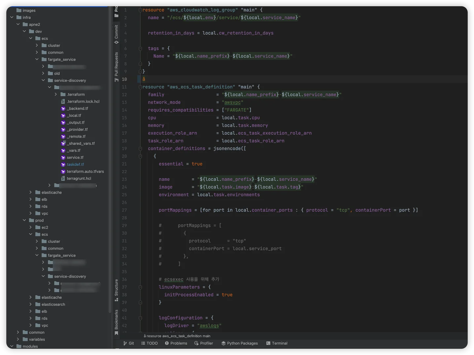Collapse the apne2 folder

click(x=18, y=24)
